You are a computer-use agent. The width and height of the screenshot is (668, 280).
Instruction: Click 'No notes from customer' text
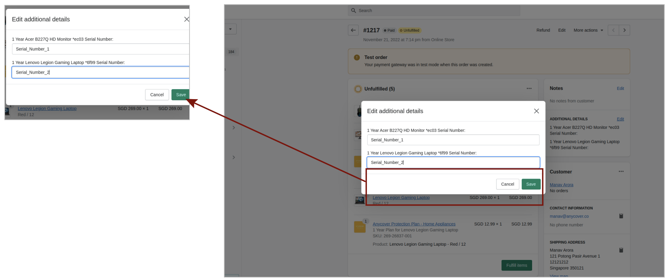(x=571, y=101)
